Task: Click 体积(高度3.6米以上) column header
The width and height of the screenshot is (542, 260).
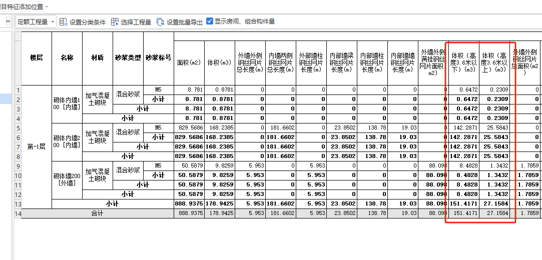Action: (494, 63)
